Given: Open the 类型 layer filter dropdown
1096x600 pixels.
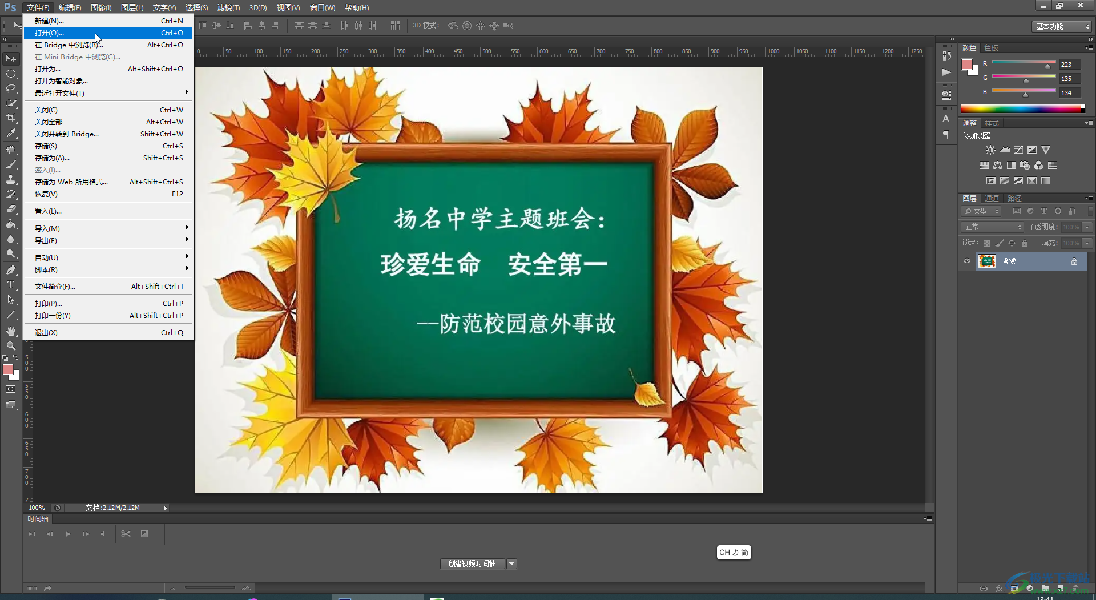Looking at the screenshot, I should click(981, 211).
